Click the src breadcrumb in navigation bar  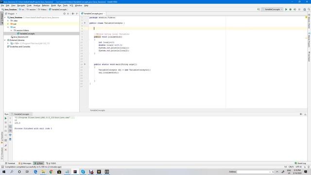pyautogui.click(x=22, y=9)
